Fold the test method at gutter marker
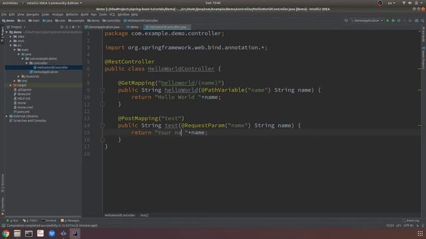This screenshot has width=426, height=239. 103,125
